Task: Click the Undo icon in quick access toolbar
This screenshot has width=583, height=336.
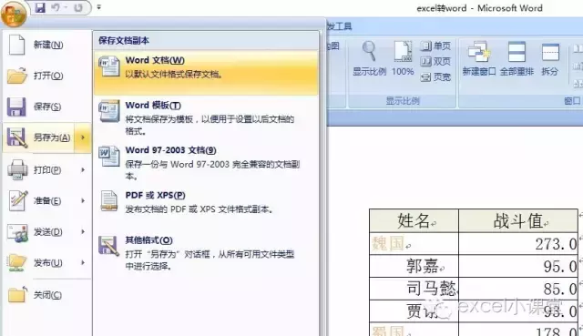Action: pyautogui.click(x=56, y=7)
